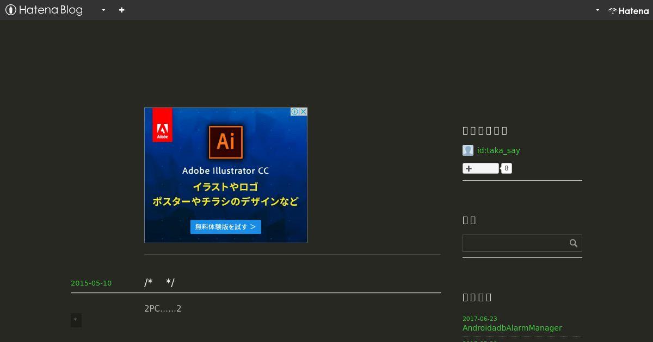653x342 pixels.
Task: Click the plus subscribe button
Action: click(480, 168)
